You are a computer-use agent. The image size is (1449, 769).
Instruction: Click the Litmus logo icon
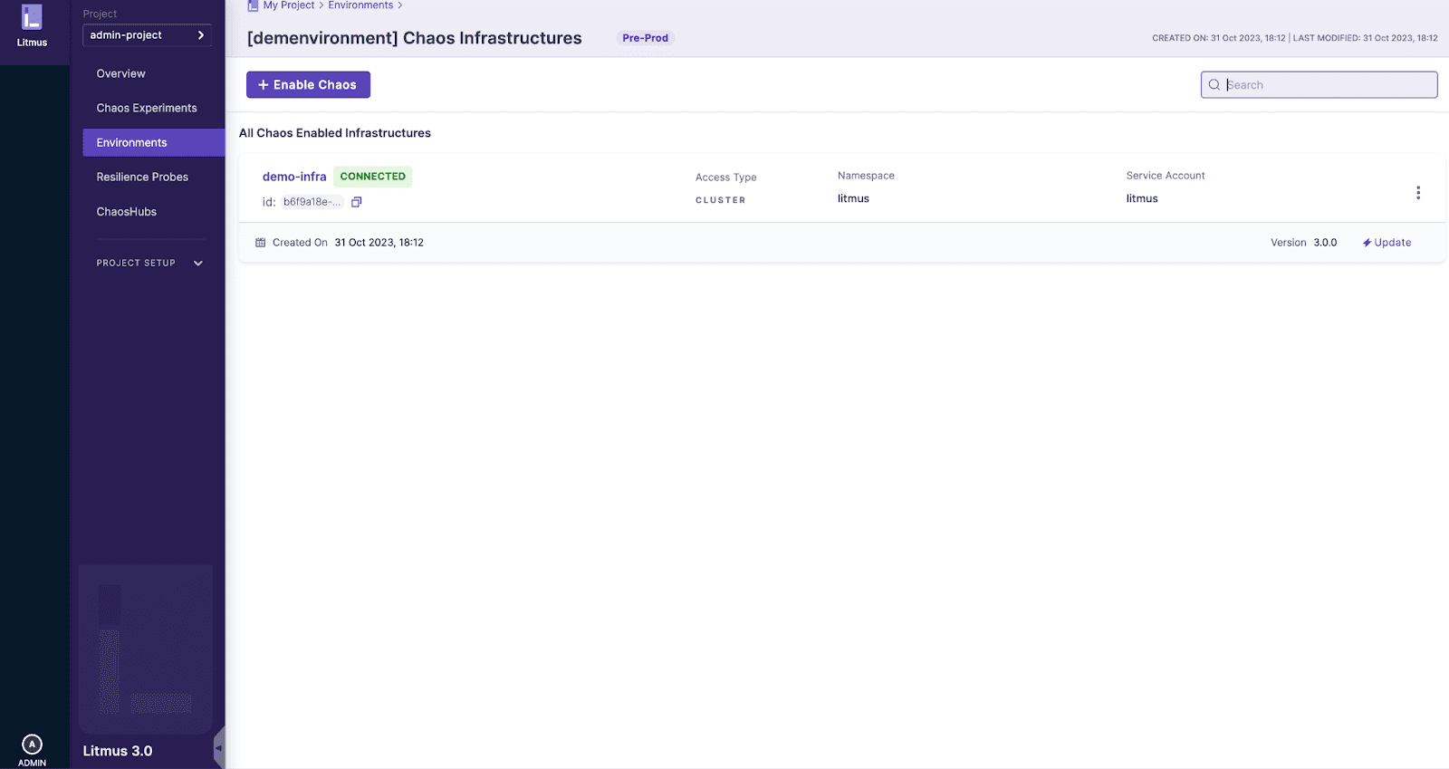coord(32,17)
